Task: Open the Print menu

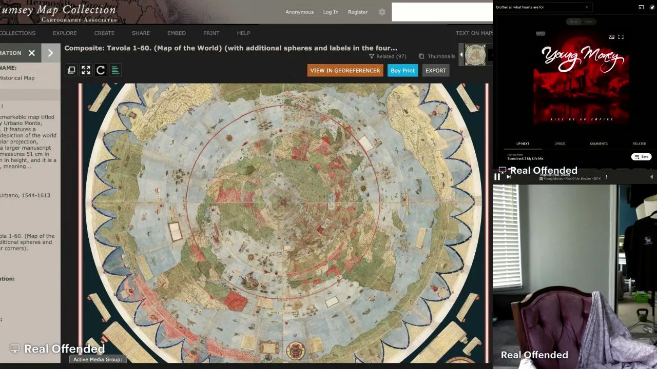Action: click(211, 33)
